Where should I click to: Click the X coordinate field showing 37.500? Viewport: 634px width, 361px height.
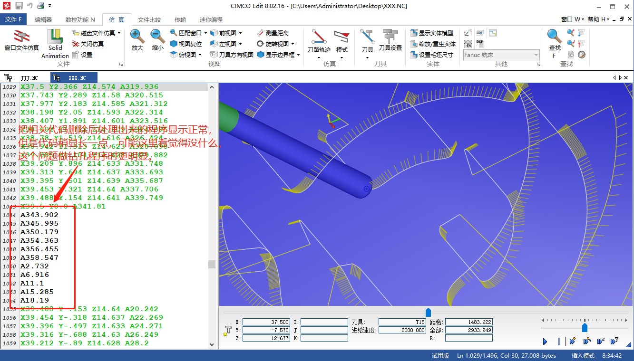pyautogui.click(x=266, y=322)
